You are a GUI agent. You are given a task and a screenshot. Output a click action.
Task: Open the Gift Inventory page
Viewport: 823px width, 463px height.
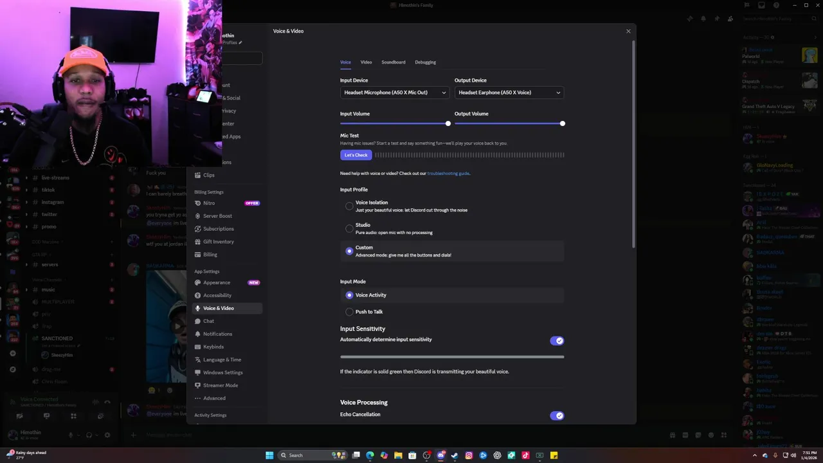[226, 242]
